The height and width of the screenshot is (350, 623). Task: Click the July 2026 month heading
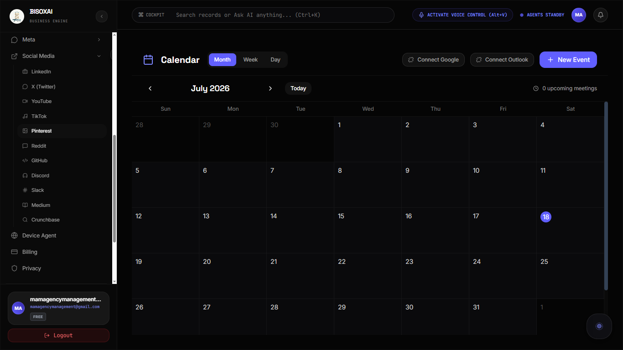click(210, 88)
